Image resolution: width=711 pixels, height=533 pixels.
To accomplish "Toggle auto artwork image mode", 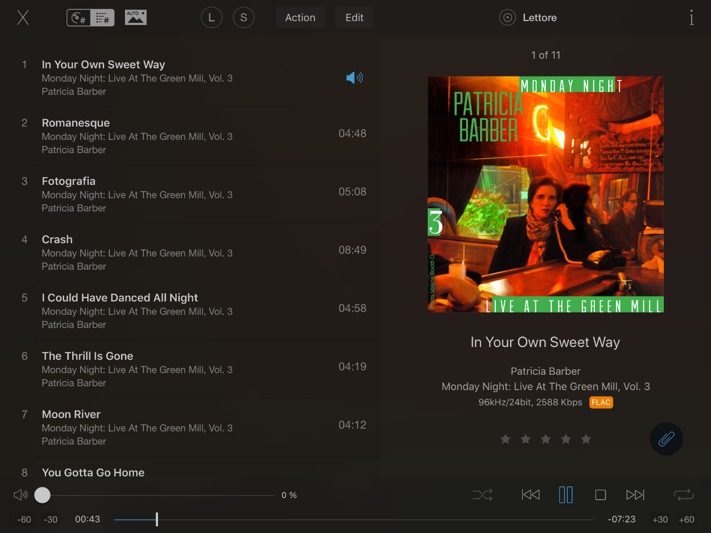I will click(x=136, y=17).
